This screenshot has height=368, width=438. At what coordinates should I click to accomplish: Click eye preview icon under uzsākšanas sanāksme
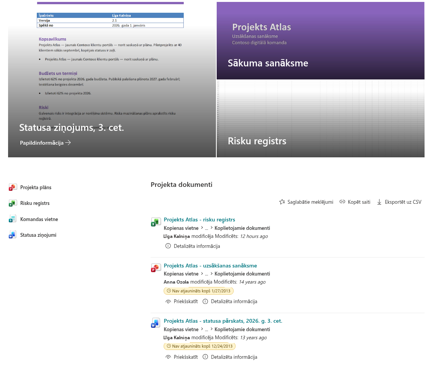point(168,302)
